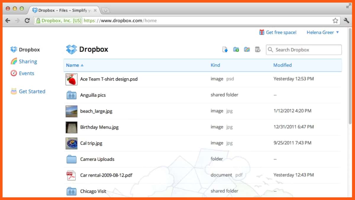This screenshot has width=355, height=200.
Task: Click the Upload file icon
Action: pos(225,49)
